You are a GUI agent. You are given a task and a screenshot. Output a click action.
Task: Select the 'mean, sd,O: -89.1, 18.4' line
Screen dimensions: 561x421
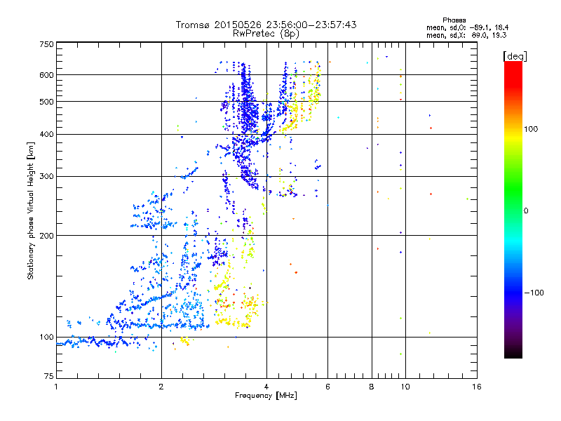(x=467, y=27)
